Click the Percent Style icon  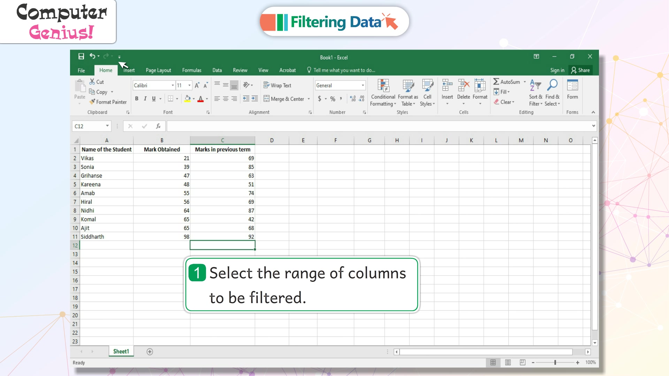point(333,99)
